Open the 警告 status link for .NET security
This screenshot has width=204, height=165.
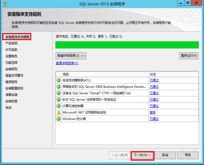(153, 112)
